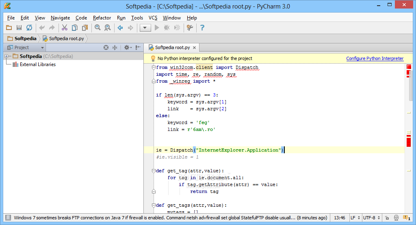
Task: Open the Code menu
Action: 81,18
